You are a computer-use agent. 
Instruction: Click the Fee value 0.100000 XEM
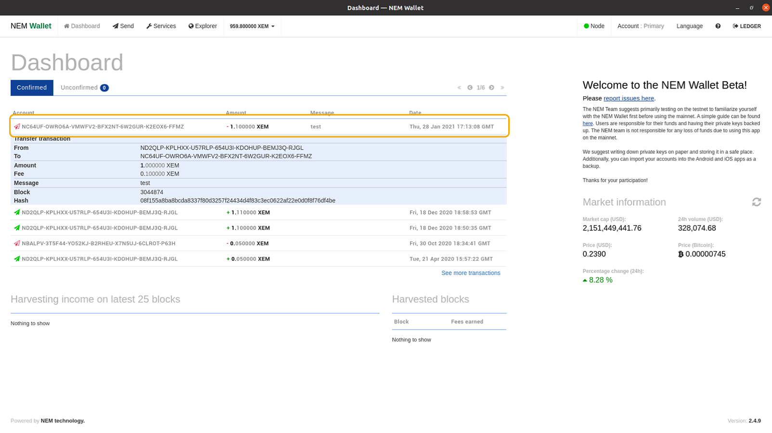coord(160,174)
